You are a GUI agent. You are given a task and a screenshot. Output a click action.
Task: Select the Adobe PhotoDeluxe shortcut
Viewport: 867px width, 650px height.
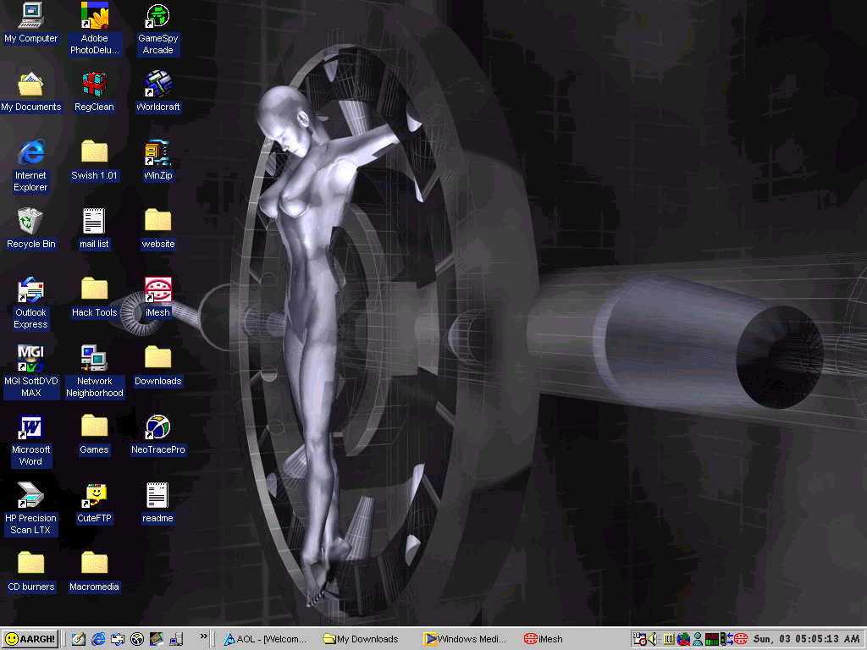[95, 16]
